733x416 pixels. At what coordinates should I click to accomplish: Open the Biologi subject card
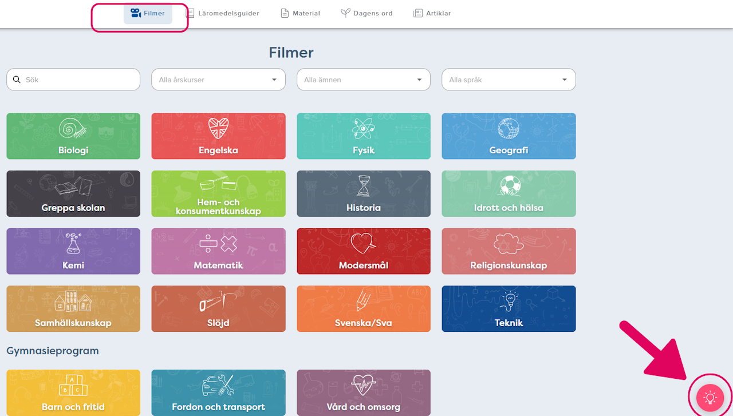point(73,136)
